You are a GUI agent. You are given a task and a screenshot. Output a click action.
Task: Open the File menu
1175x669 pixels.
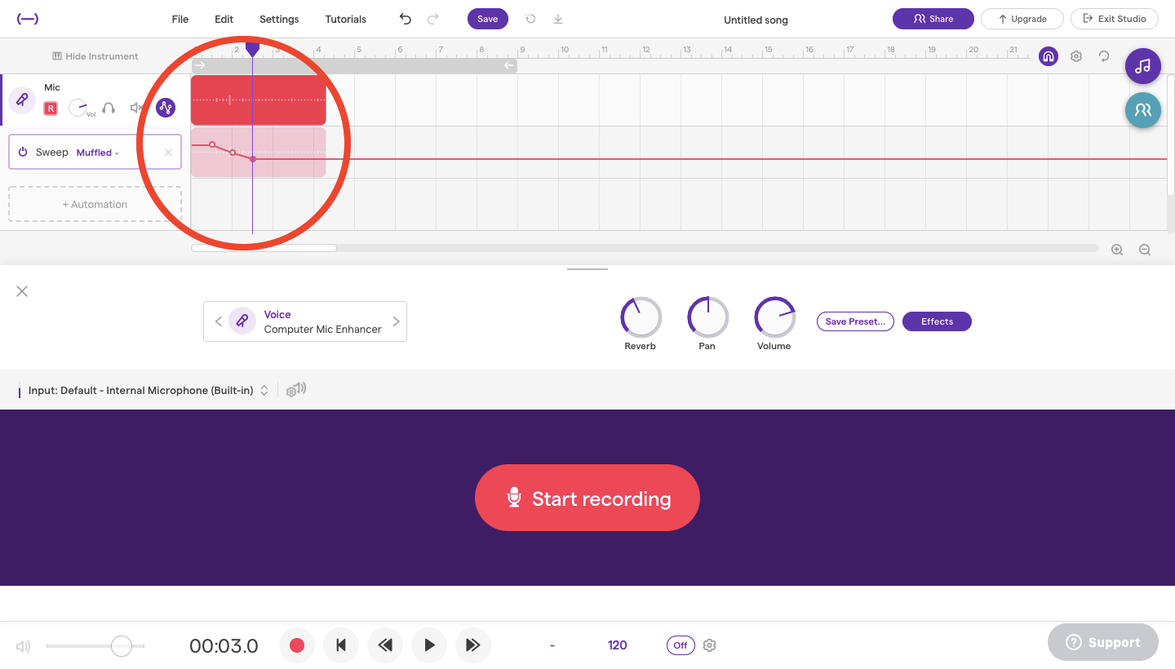click(180, 19)
